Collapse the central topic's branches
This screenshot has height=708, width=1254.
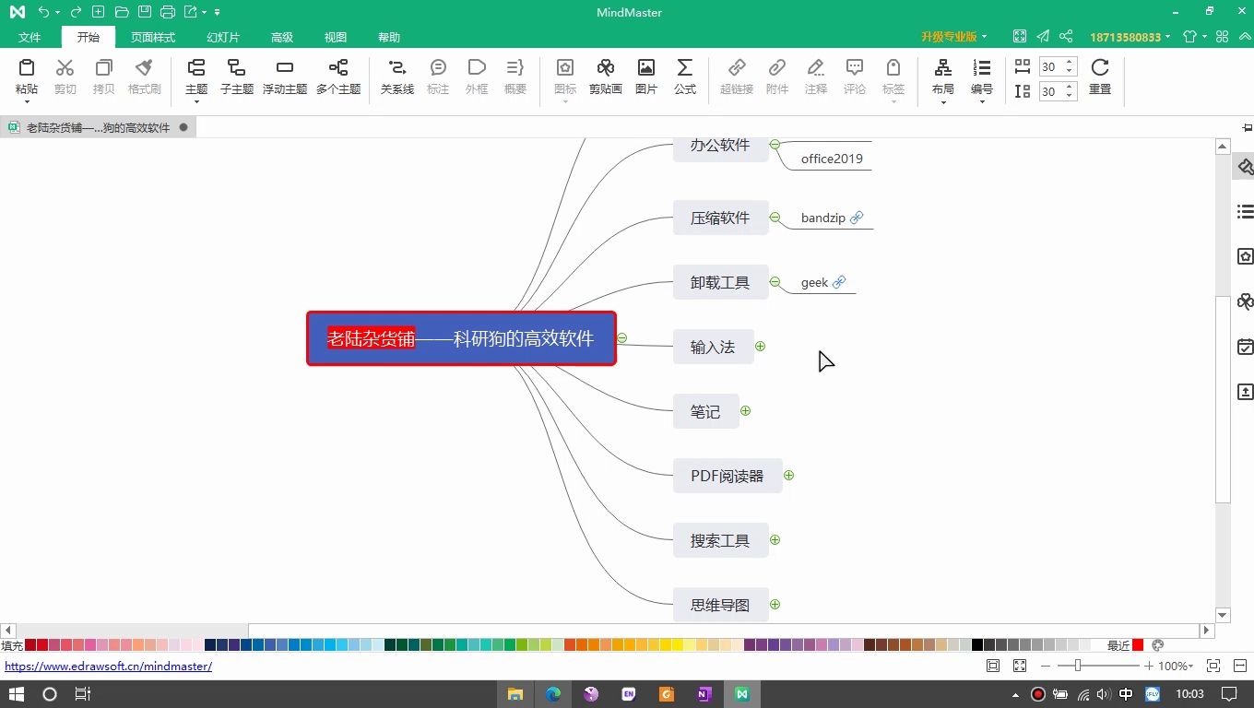[622, 338]
